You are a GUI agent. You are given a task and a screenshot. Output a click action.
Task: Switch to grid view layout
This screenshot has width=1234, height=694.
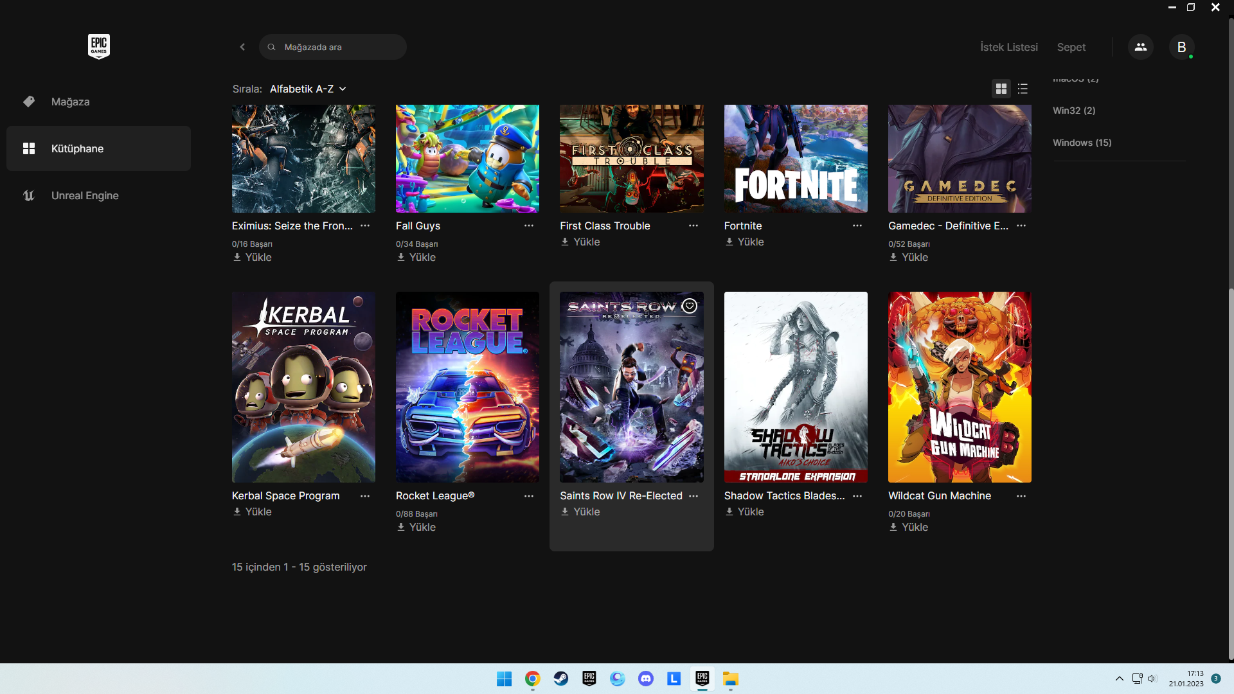pyautogui.click(x=1001, y=89)
